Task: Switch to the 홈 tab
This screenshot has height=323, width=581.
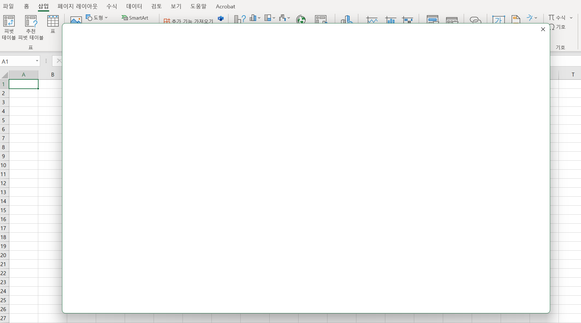Action: [x=26, y=6]
